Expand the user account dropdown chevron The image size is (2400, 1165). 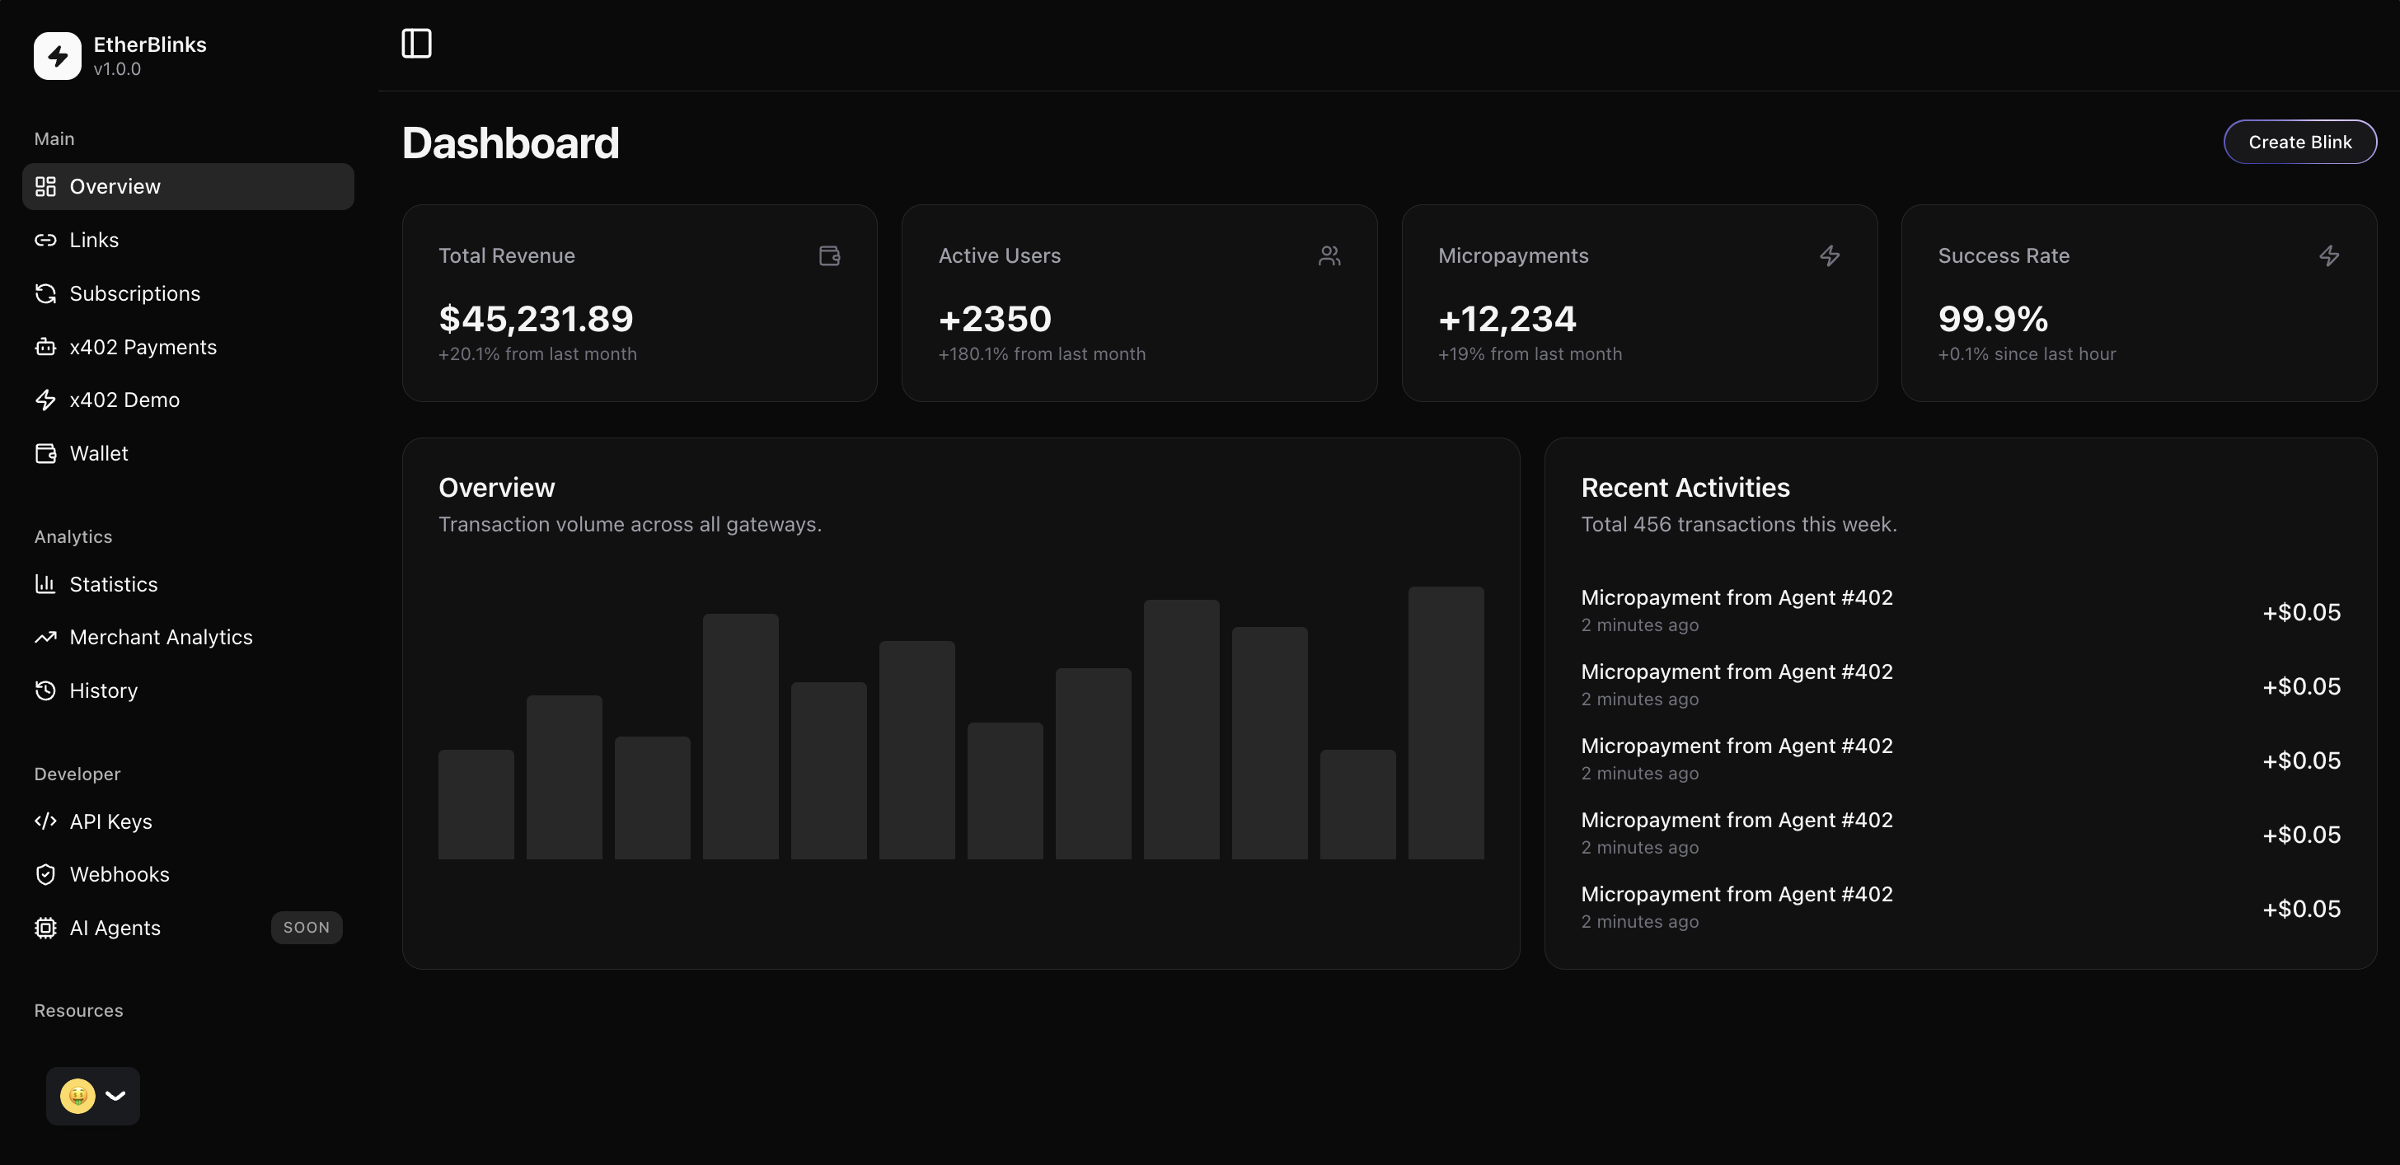[115, 1096]
